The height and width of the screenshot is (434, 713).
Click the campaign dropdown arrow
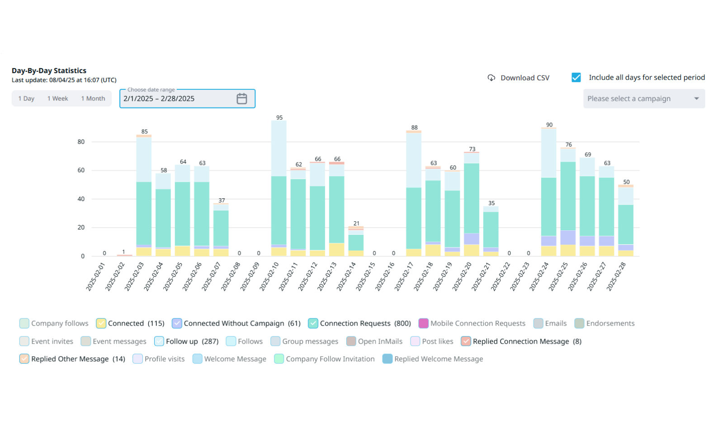click(696, 98)
